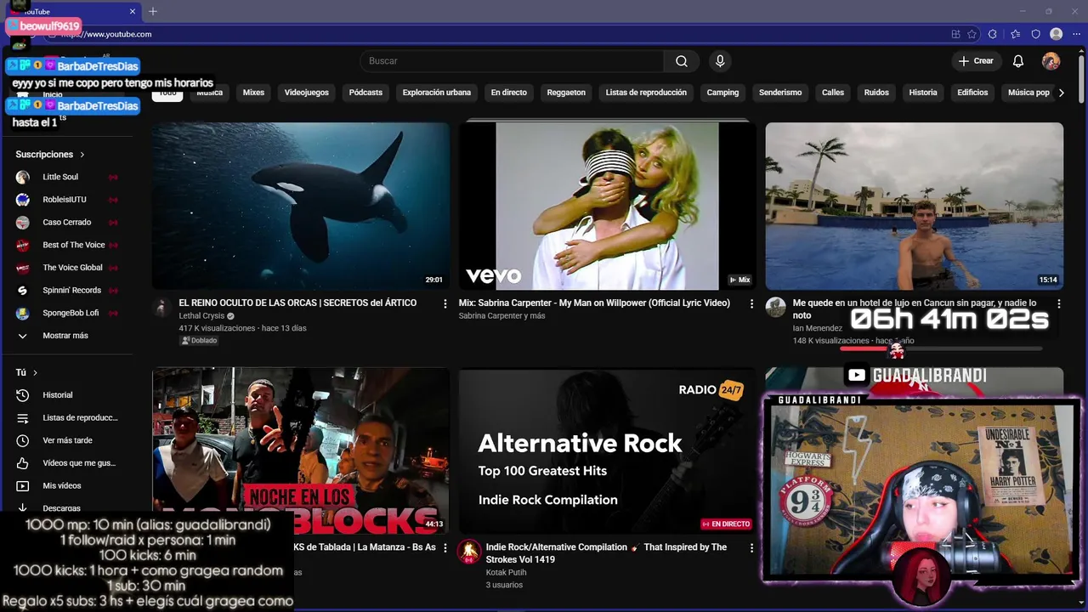Open EL REINO OCULTO DE LAS ORCAS title
Image resolution: width=1088 pixels, height=612 pixels.
click(x=297, y=303)
